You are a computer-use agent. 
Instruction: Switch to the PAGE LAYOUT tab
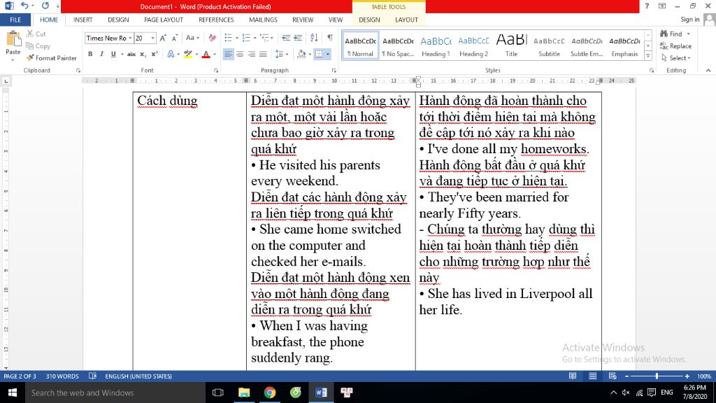164,20
